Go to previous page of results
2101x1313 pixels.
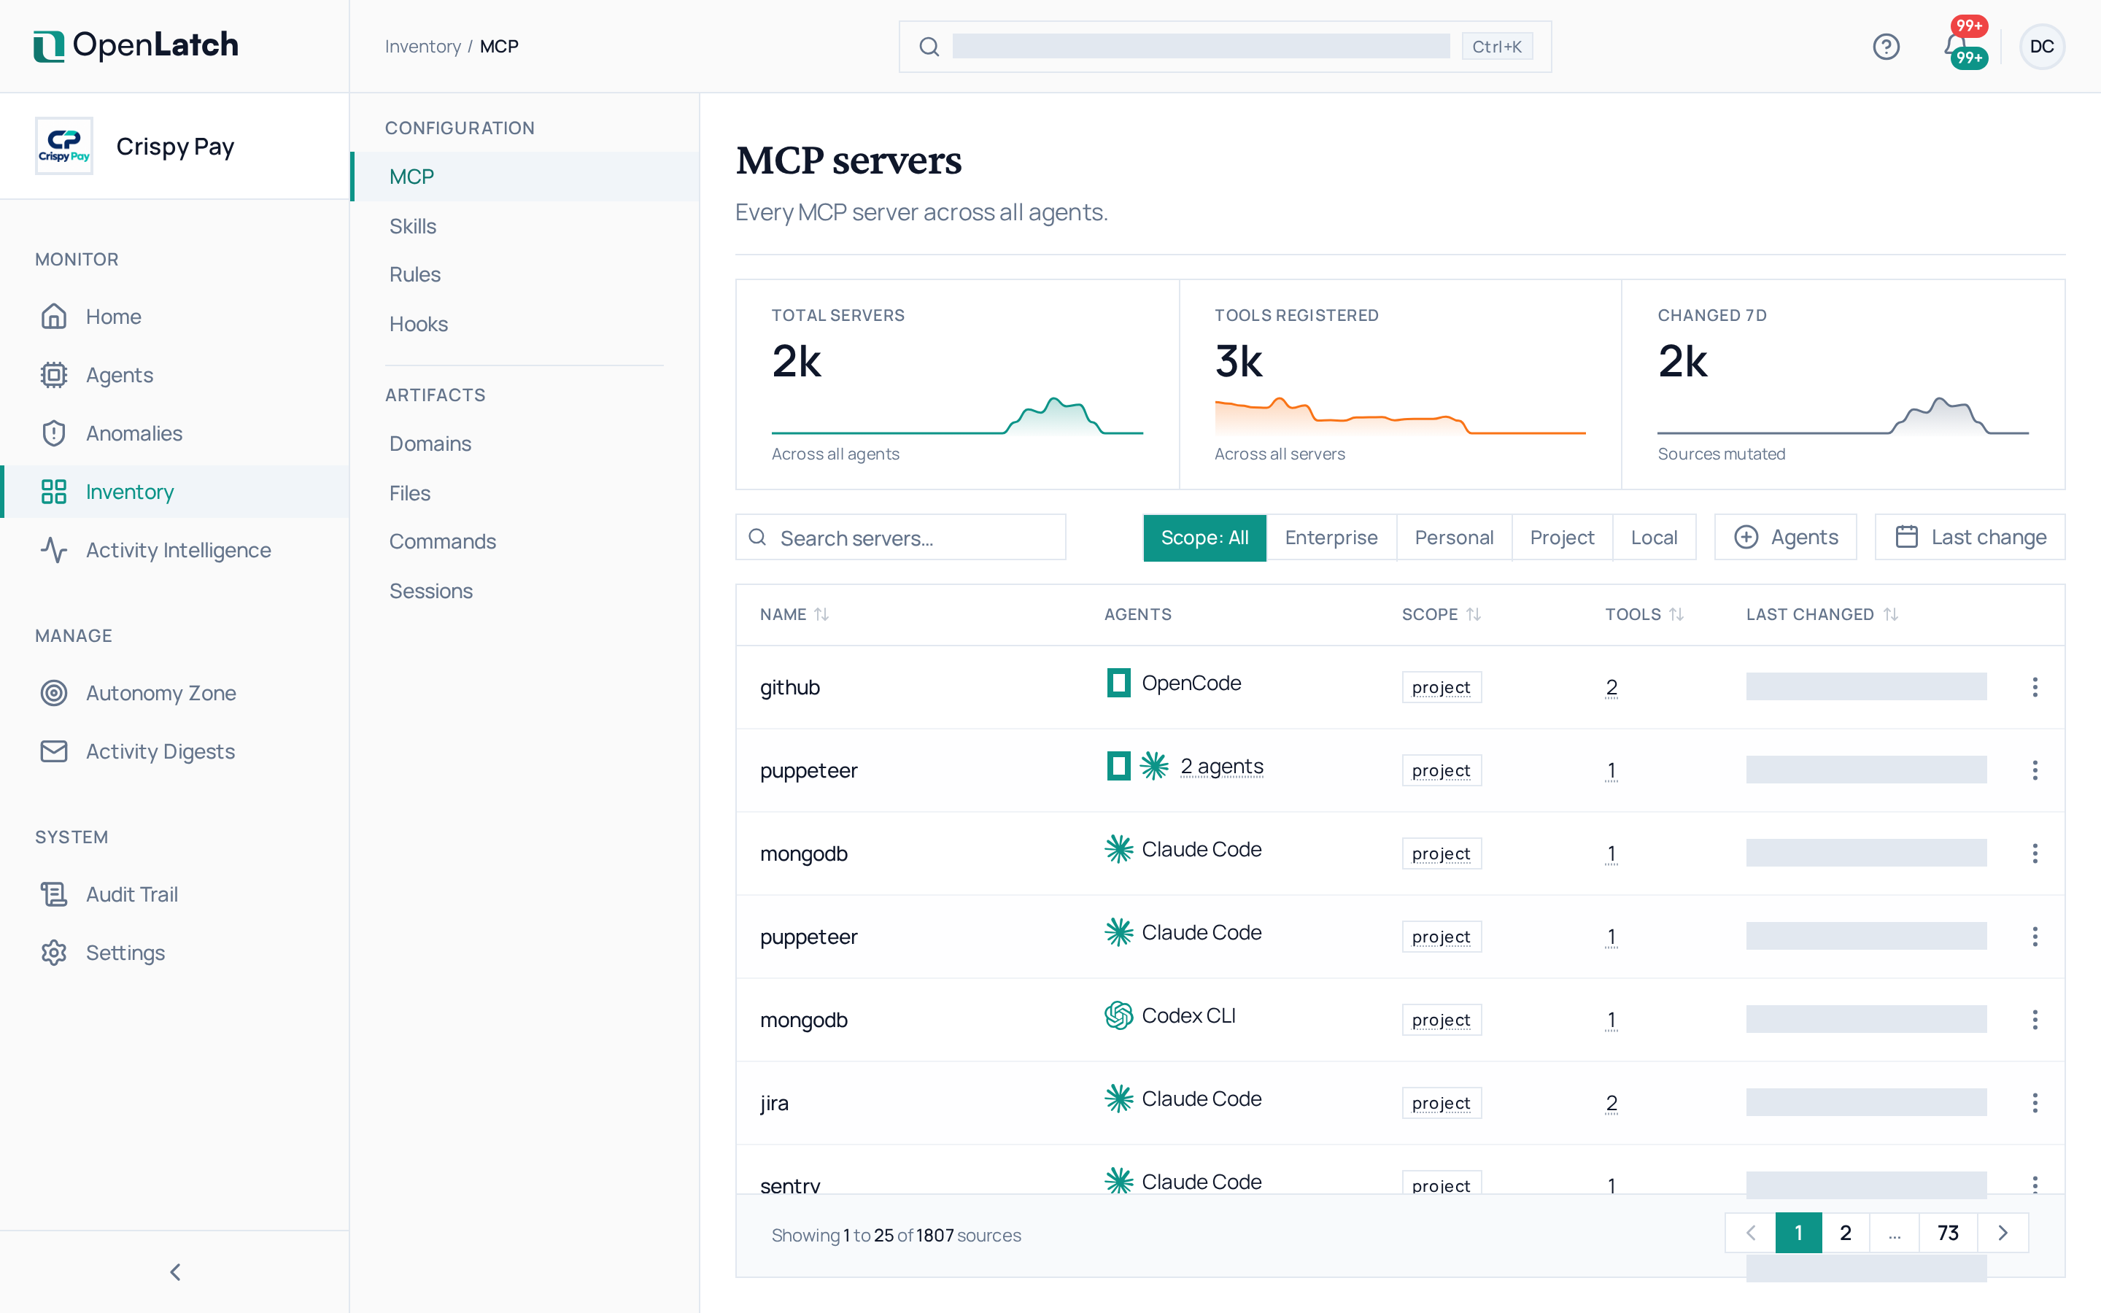(x=1750, y=1233)
